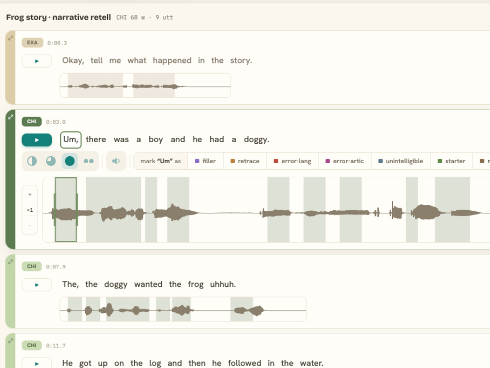
Task: Click the word "happened"
Action: 172,61
